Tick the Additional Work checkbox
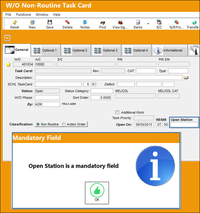Screen dimensions: 200x213 point(117,112)
